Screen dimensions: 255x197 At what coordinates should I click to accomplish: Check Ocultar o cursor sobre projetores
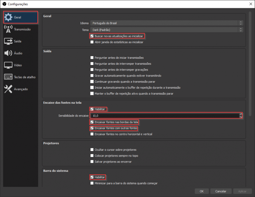pyautogui.click(x=92, y=150)
